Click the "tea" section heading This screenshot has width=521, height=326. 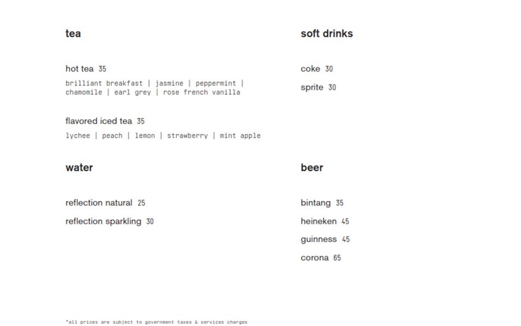coord(73,34)
